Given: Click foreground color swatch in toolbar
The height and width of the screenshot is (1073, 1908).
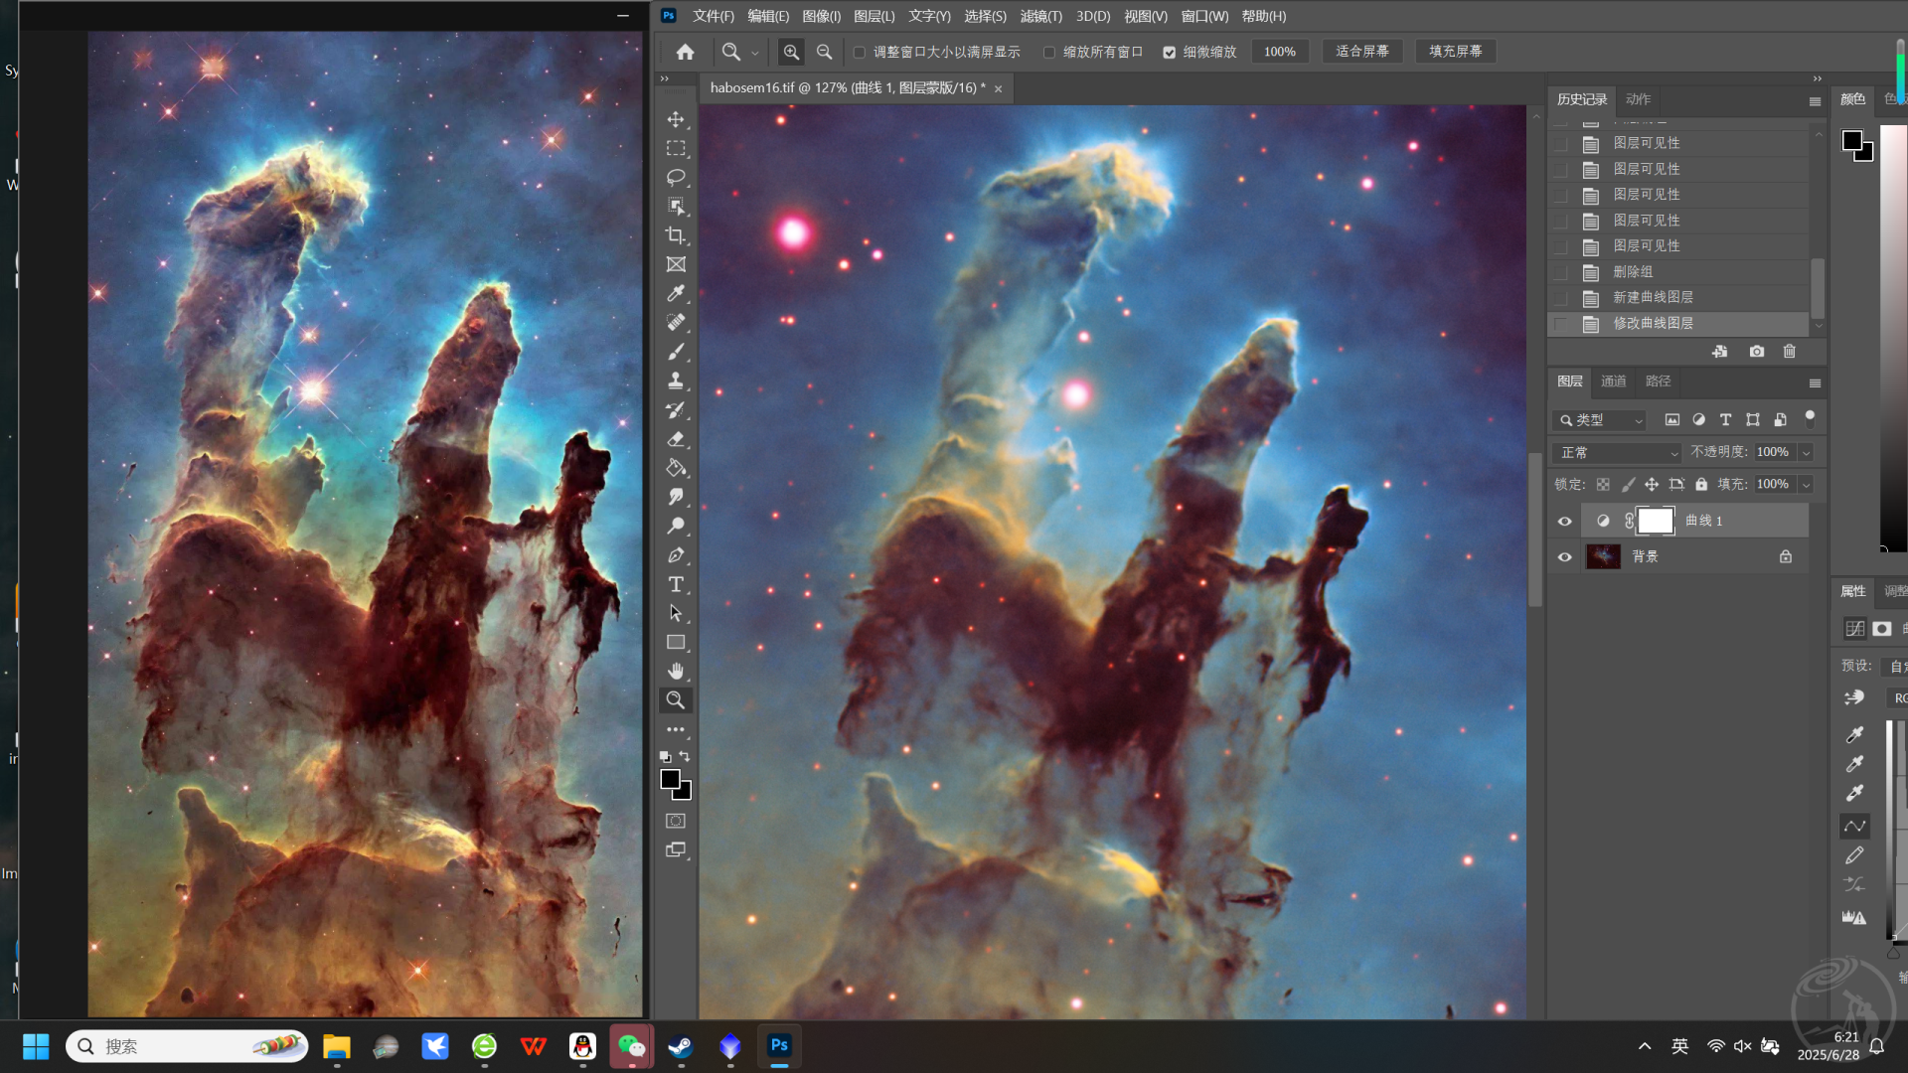Looking at the screenshot, I should 671,780.
